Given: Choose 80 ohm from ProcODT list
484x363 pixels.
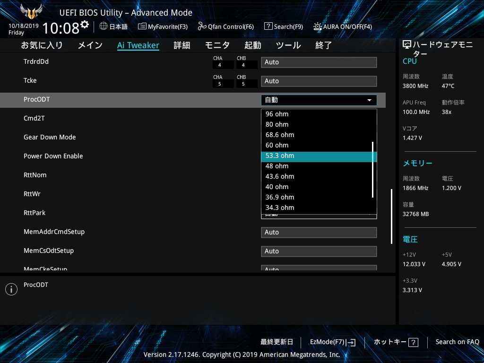Looking at the screenshot, I should [x=317, y=124].
